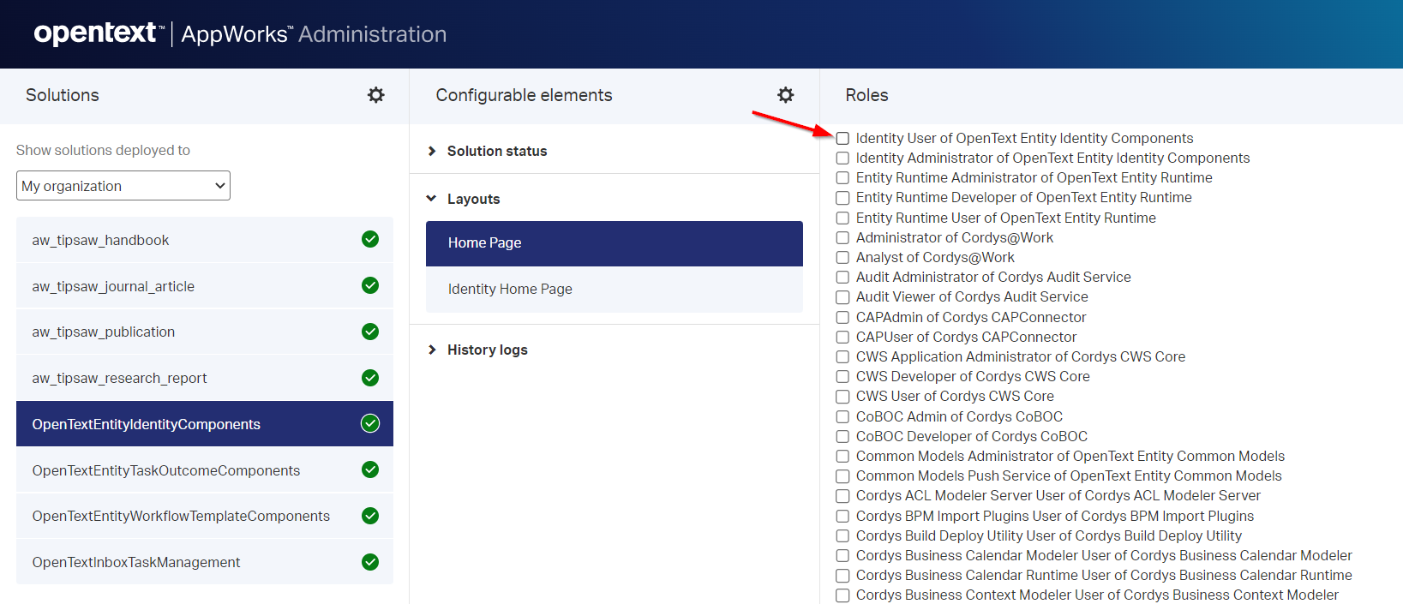This screenshot has width=1403, height=604.
Task: Select the OpenTextEntityIdentityComponents solution
Action: point(147,424)
